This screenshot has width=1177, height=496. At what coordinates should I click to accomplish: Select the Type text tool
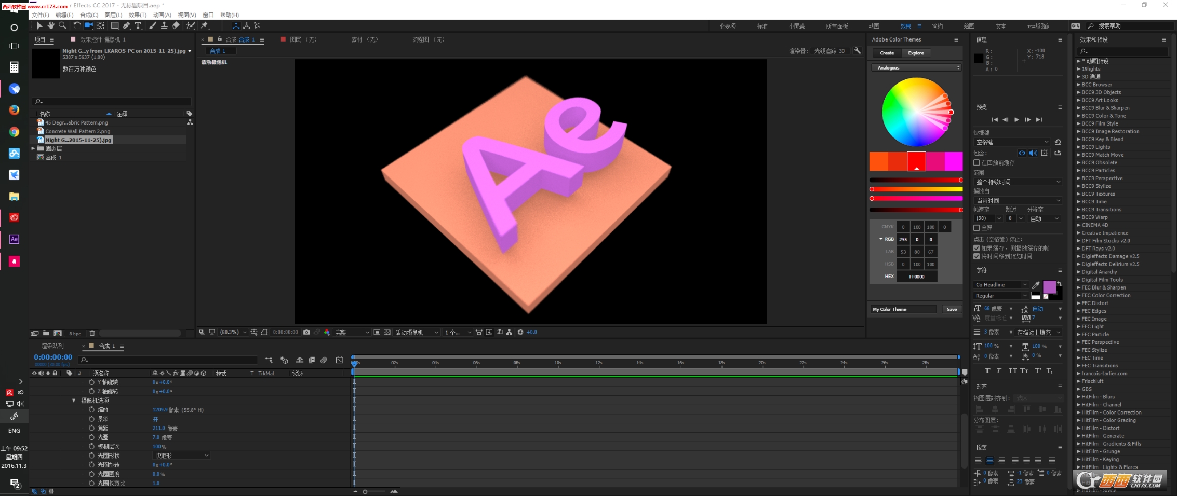coord(138,25)
